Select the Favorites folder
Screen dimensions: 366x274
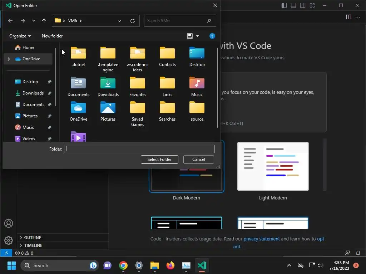[138, 87]
